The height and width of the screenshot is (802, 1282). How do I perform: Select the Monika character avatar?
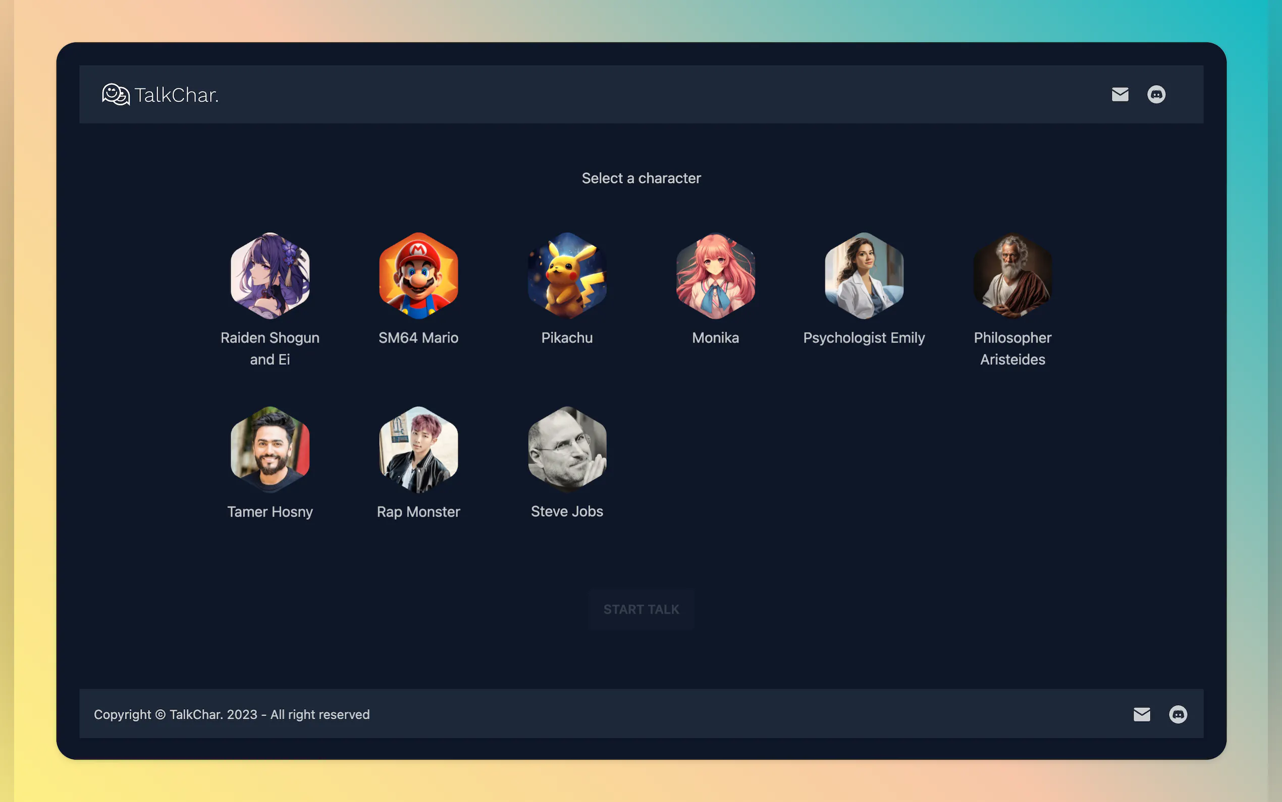tap(715, 276)
